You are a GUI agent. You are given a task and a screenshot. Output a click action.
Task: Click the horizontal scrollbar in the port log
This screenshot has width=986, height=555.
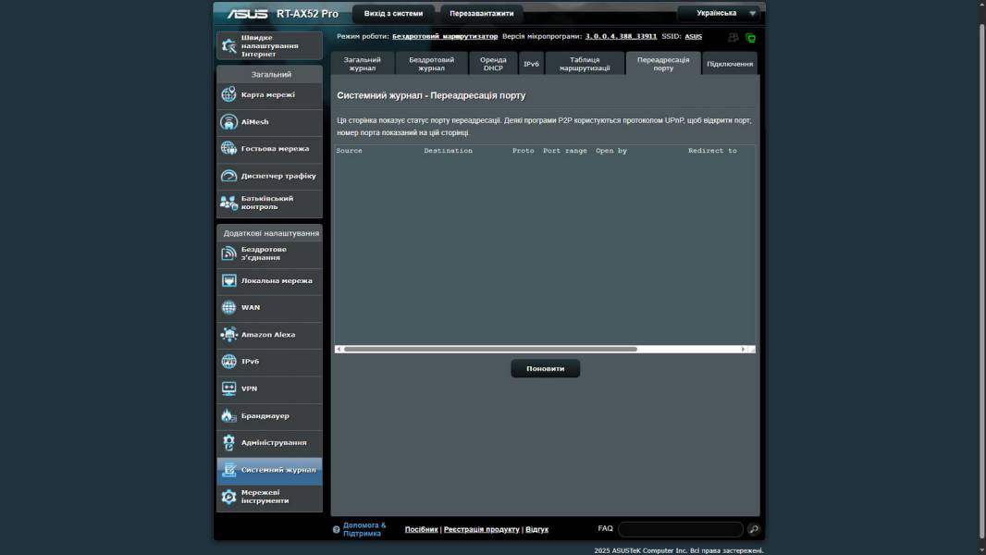pyautogui.click(x=490, y=349)
